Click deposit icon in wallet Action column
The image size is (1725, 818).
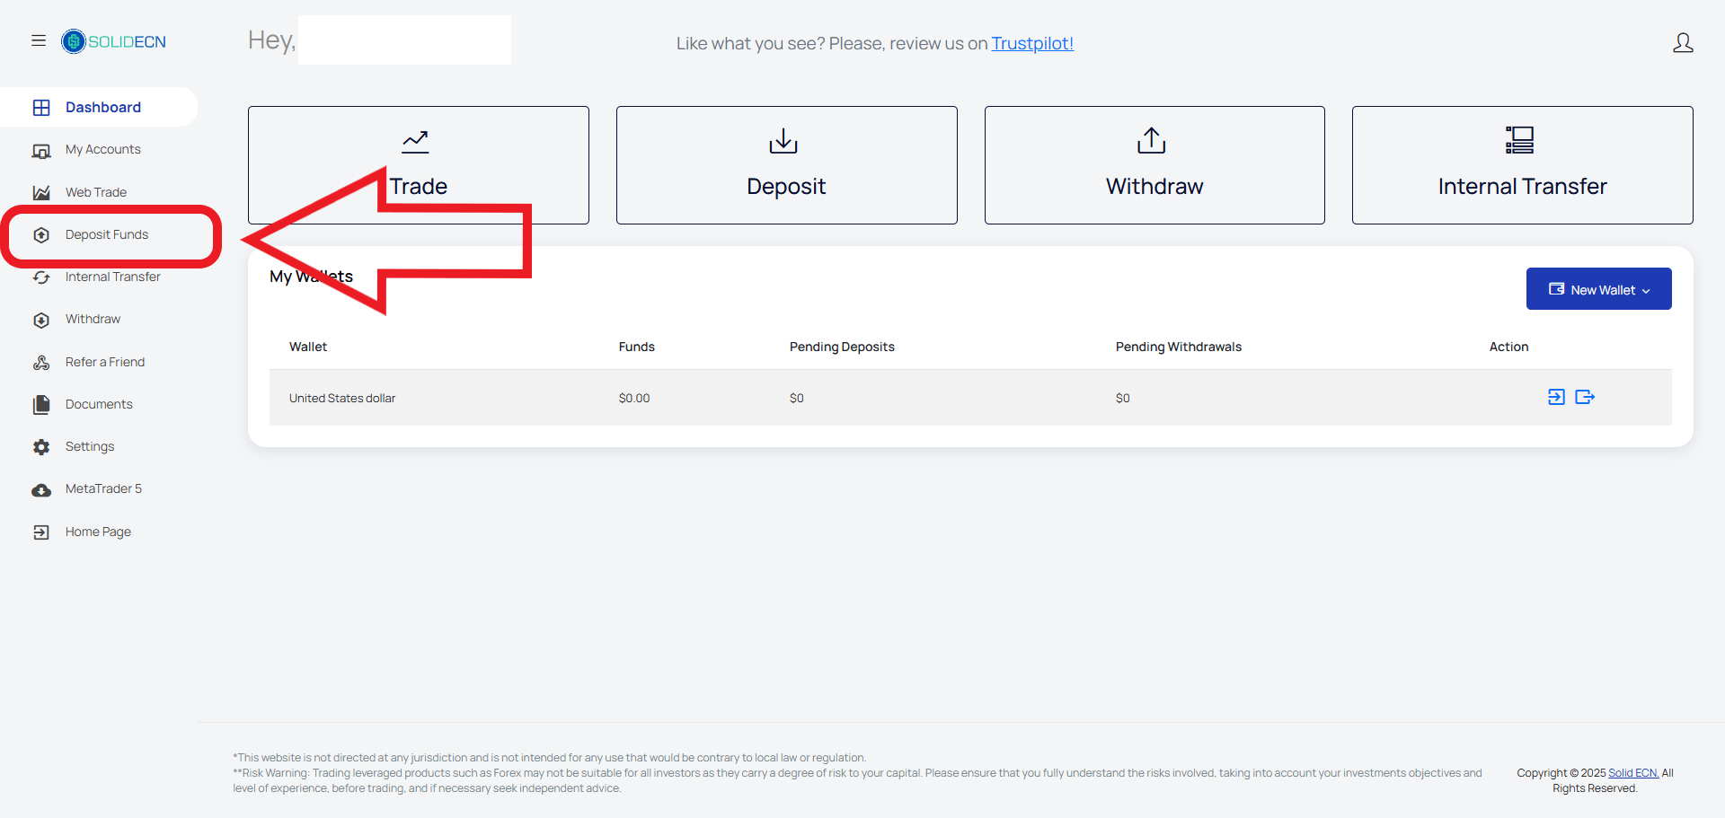(x=1556, y=397)
